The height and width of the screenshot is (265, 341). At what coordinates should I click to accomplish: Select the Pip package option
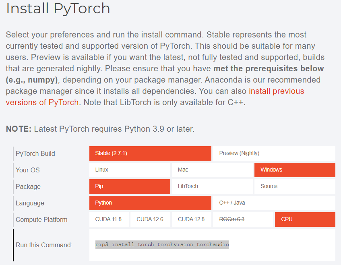(x=130, y=186)
